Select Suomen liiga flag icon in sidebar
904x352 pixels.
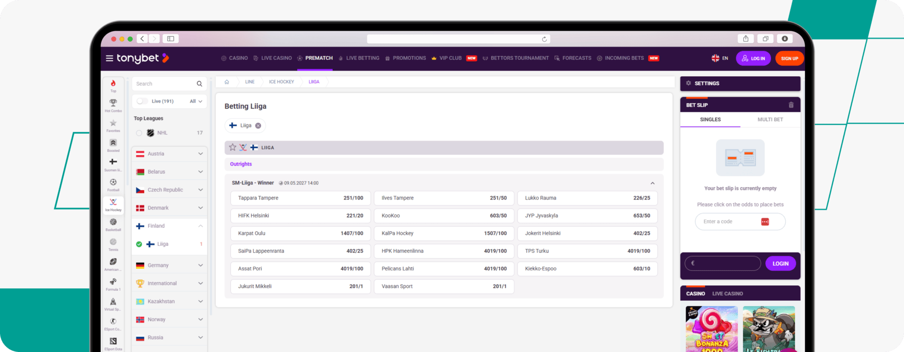point(113,162)
